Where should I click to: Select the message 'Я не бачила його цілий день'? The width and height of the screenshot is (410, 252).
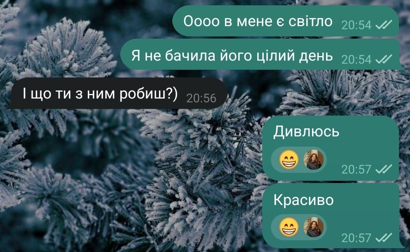click(232, 56)
